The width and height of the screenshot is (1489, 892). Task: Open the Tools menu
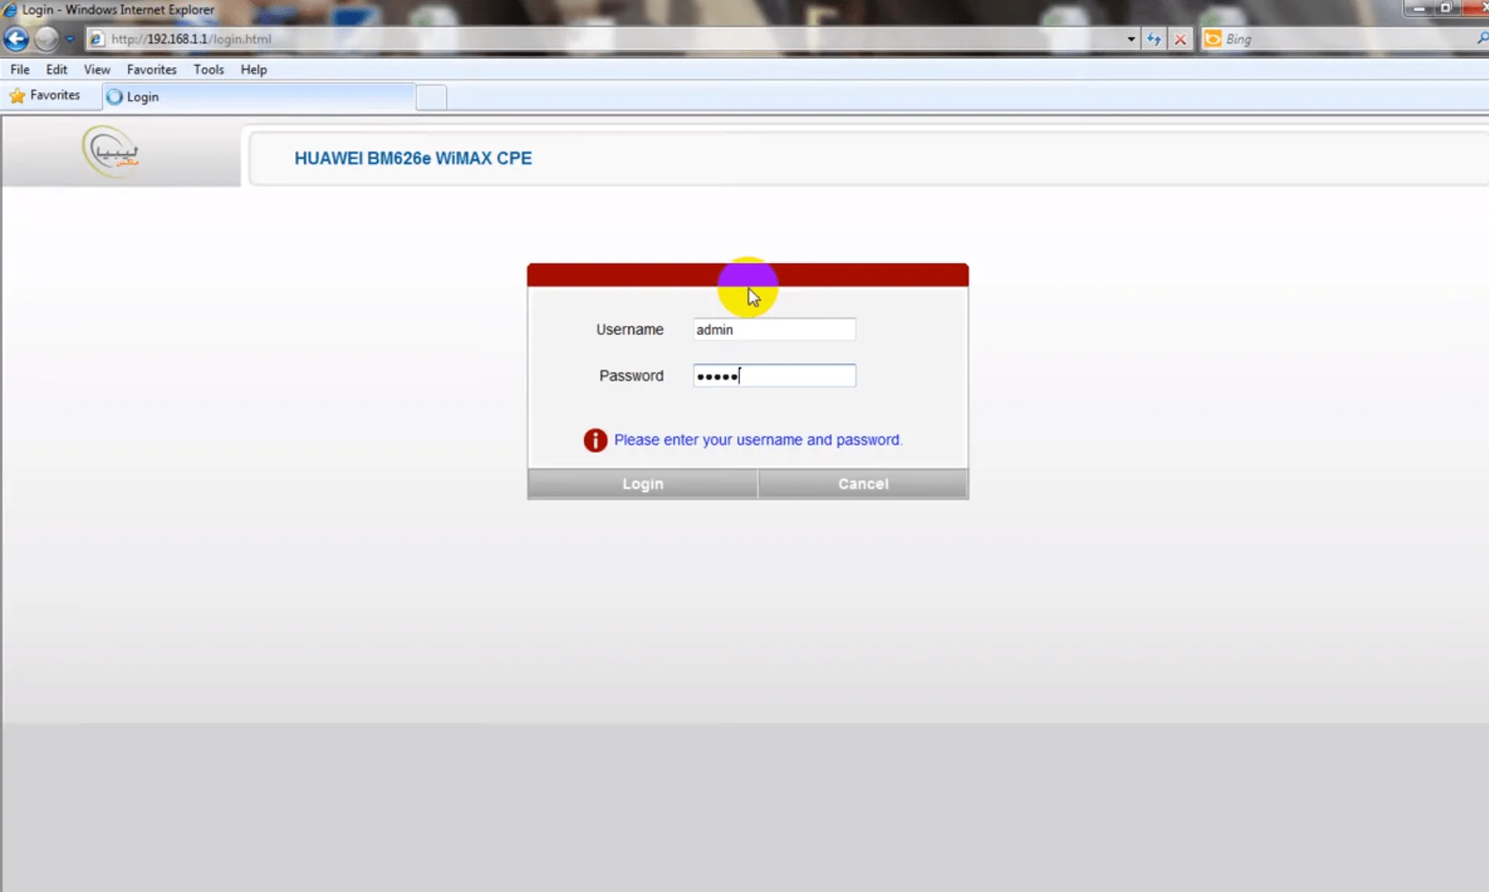(x=209, y=70)
